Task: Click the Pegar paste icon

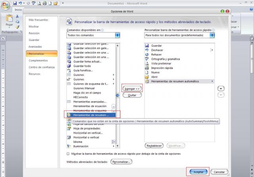Action: tap(9, 18)
